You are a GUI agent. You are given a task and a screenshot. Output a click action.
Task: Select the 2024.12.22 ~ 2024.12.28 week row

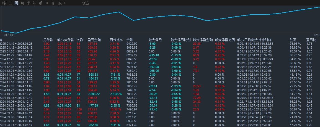pyautogui.click(x=160, y=59)
